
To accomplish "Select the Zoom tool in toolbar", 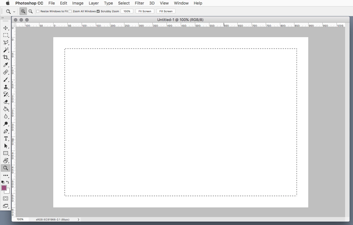I will [5, 168].
